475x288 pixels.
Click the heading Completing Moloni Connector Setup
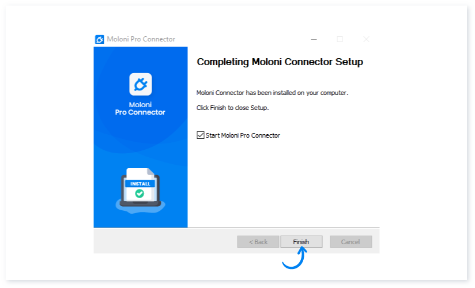pos(280,62)
